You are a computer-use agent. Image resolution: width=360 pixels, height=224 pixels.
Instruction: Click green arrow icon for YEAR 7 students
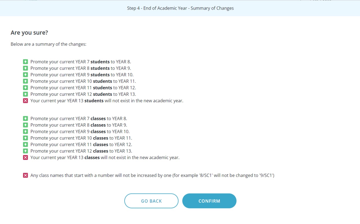(25, 62)
